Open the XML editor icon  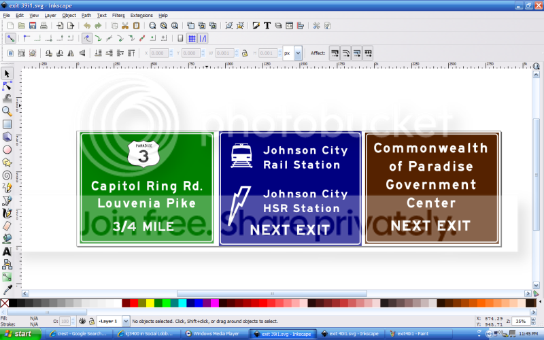(290, 26)
